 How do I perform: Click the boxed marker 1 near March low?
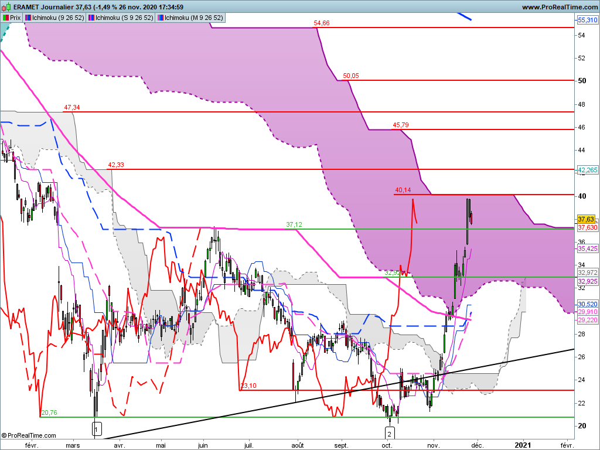97,429
